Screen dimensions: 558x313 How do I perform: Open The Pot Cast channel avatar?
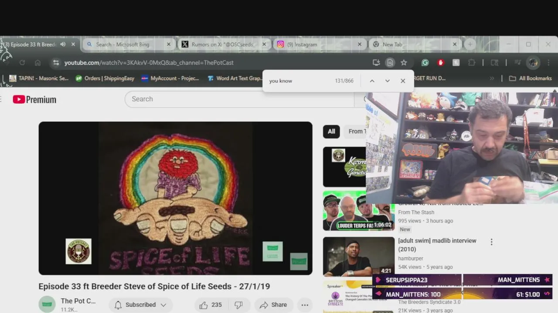click(47, 305)
